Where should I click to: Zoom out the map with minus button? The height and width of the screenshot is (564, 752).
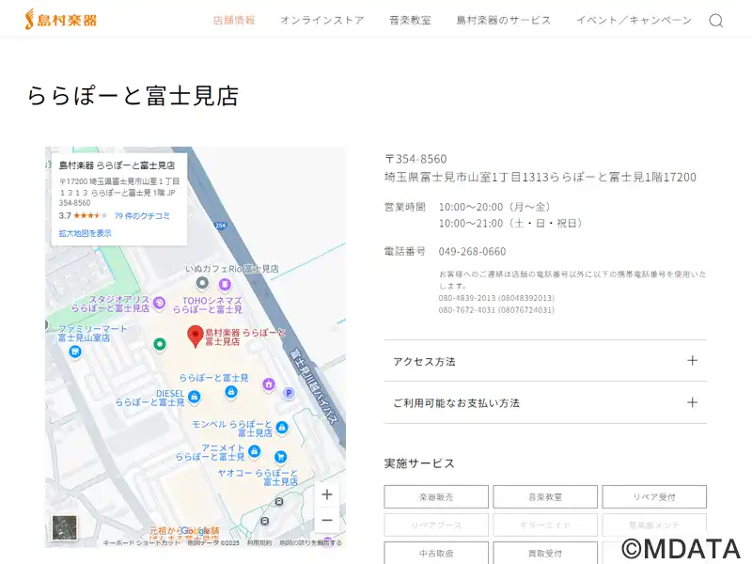(x=327, y=520)
